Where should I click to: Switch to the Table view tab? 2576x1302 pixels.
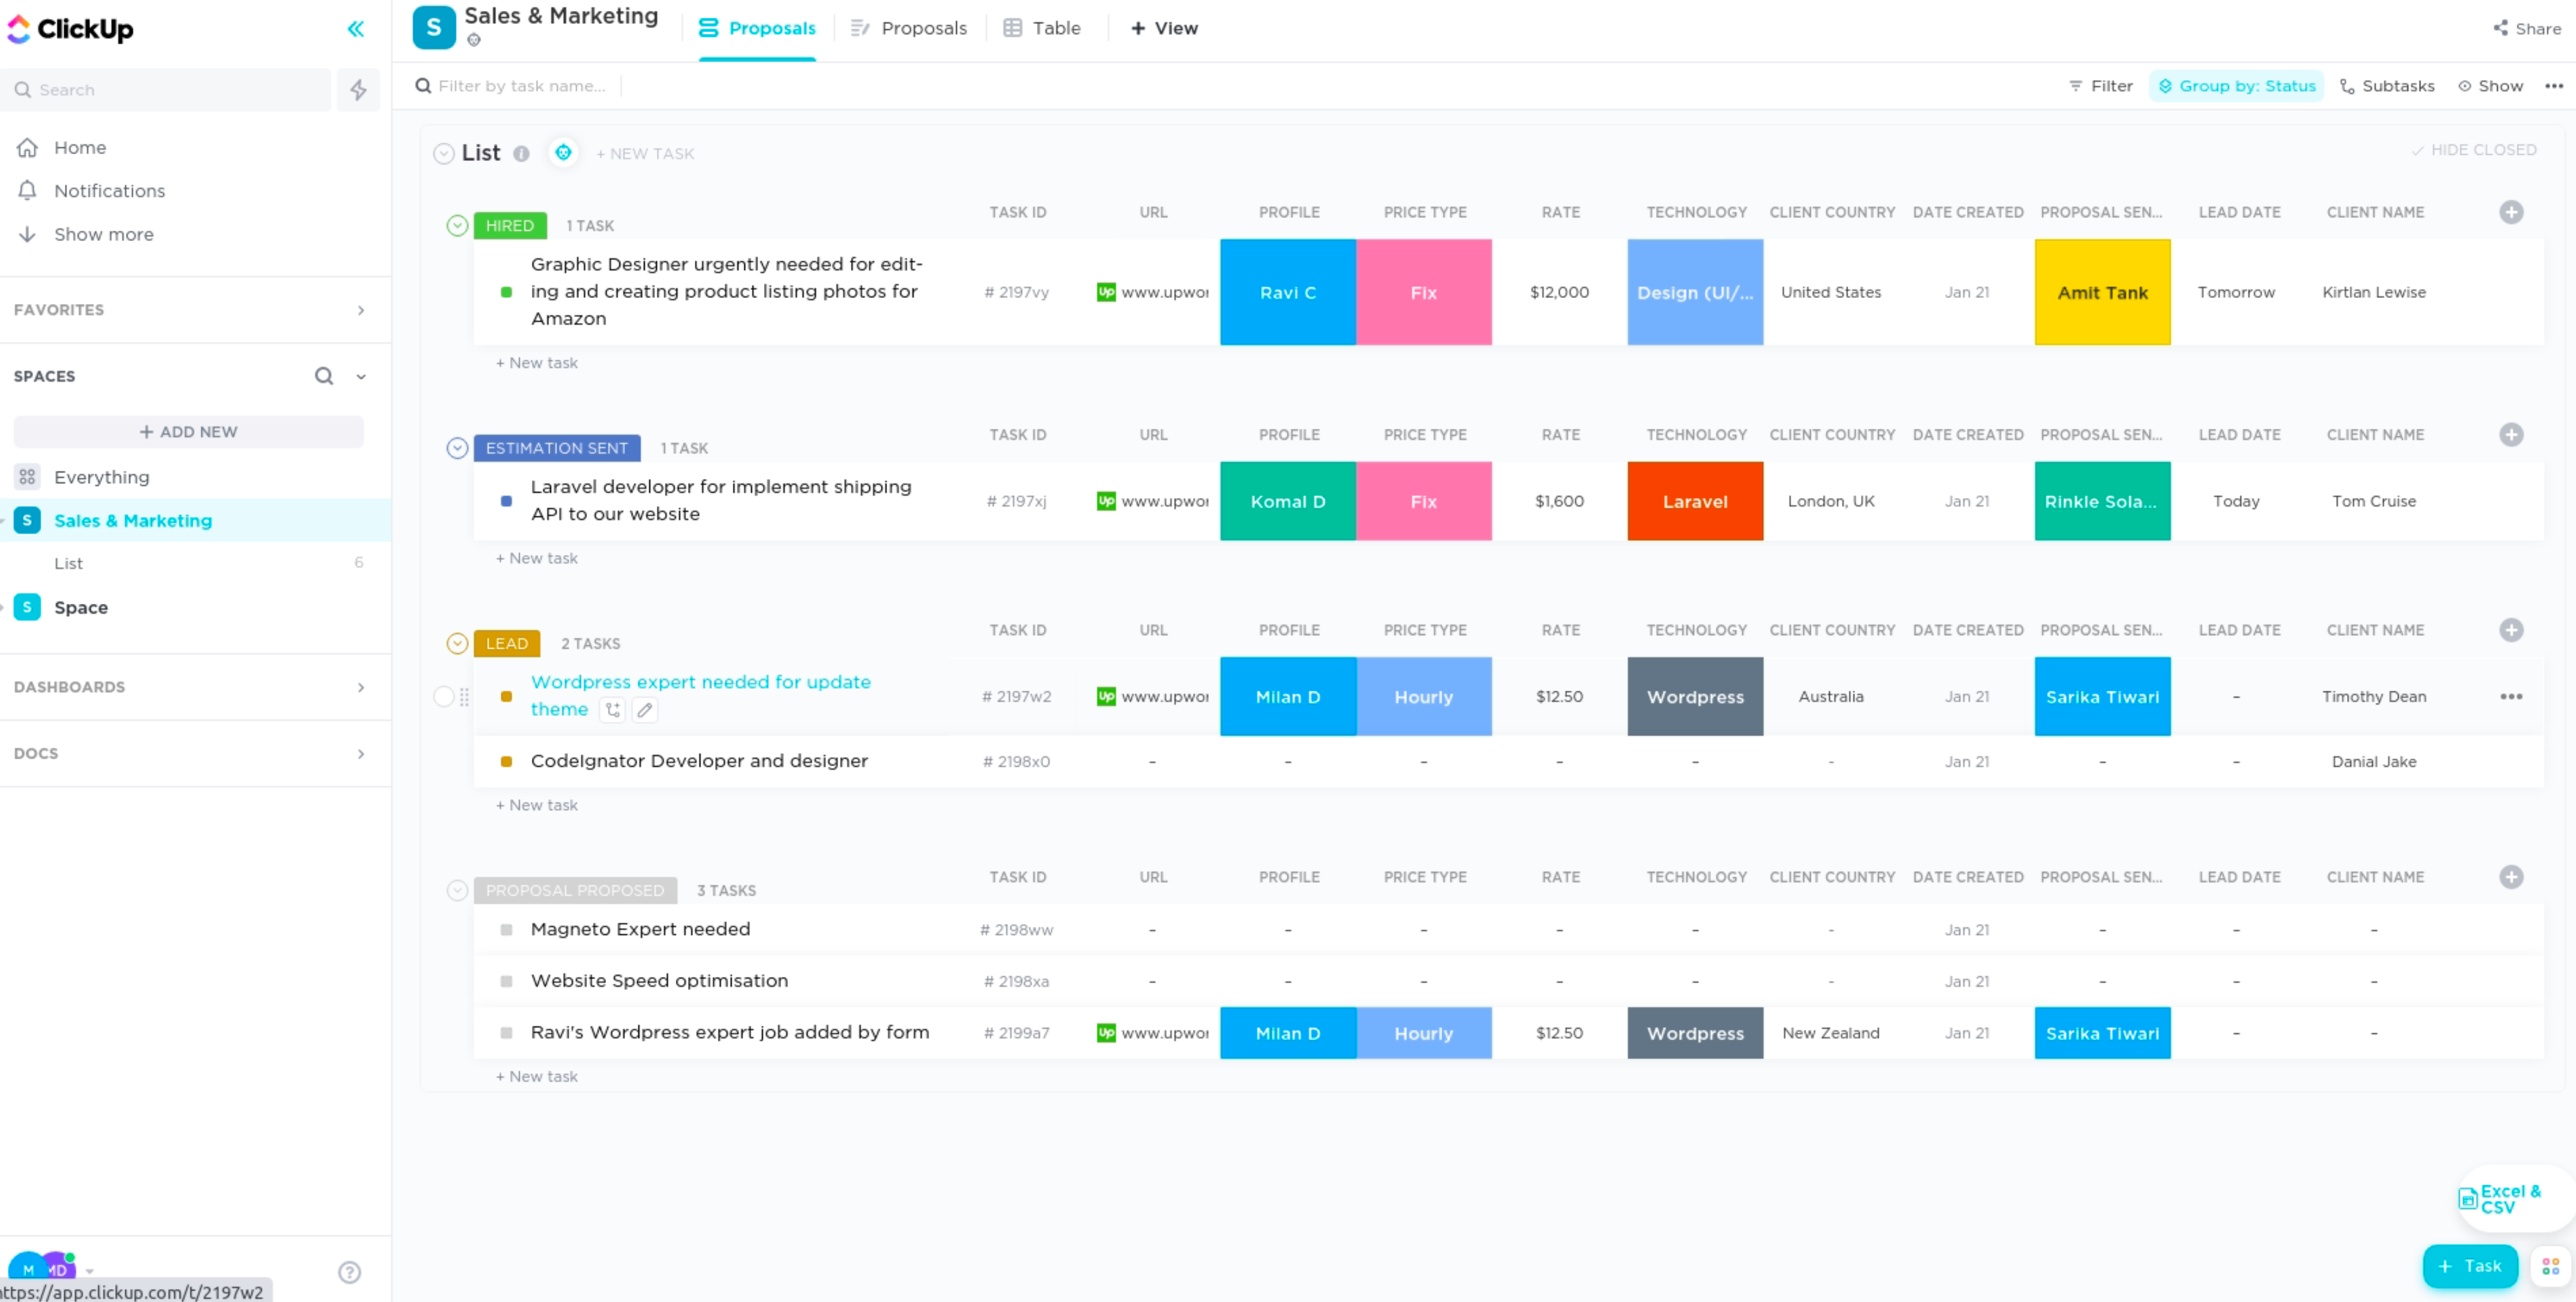pyautogui.click(x=1042, y=28)
